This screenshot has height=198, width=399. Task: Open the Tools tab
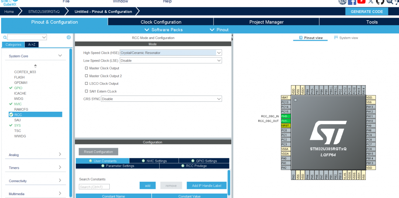372,22
